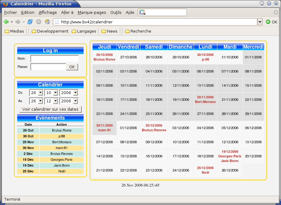Open the Marque-pages menu
The height and width of the screenshot is (205, 281).
92,12
